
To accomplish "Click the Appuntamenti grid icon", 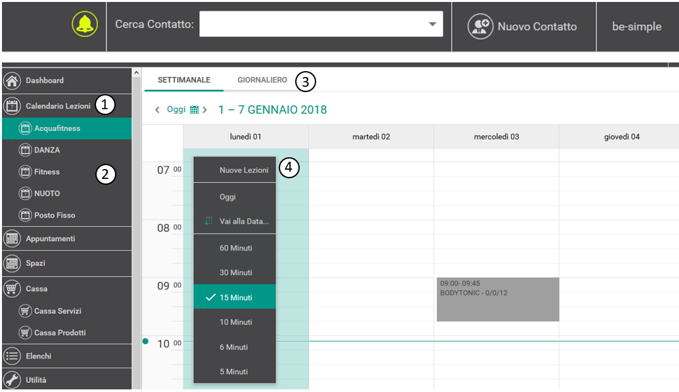I will point(12,238).
